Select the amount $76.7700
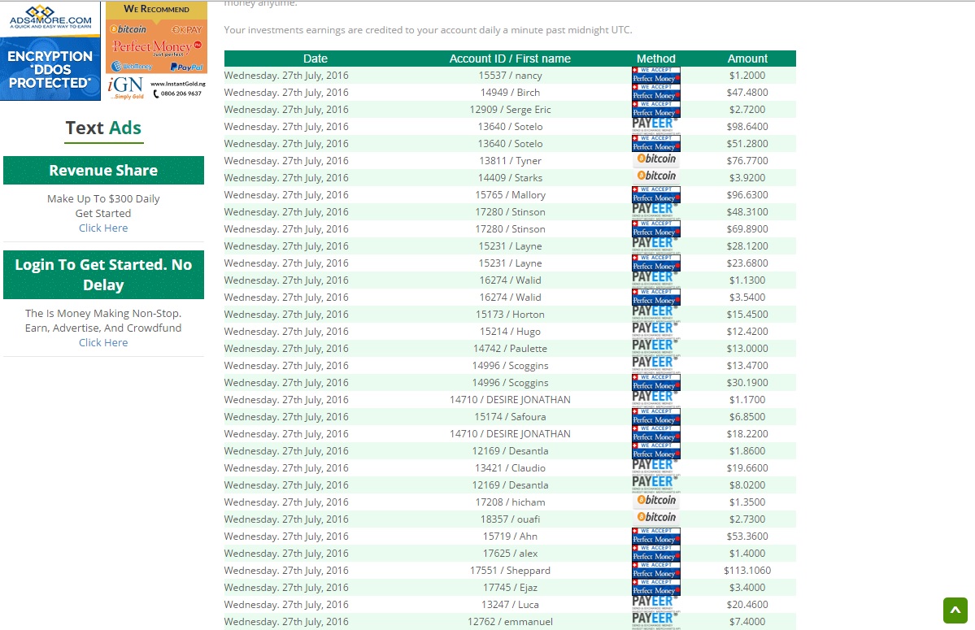The image size is (975, 630). click(747, 161)
